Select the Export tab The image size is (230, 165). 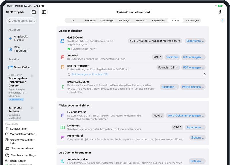(175, 20)
